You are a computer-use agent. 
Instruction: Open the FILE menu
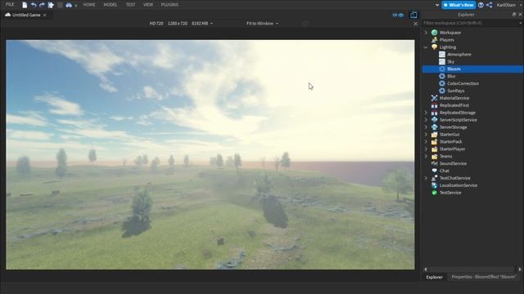click(x=10, y=5)
